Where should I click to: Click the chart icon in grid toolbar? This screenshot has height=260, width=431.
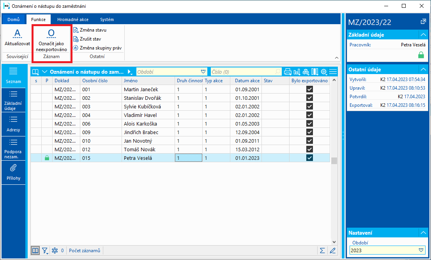pos(297,72)
